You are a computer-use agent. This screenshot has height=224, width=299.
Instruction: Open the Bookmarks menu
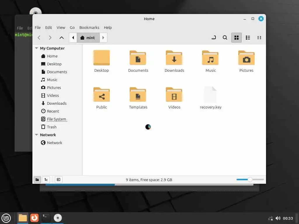point(89,27)
